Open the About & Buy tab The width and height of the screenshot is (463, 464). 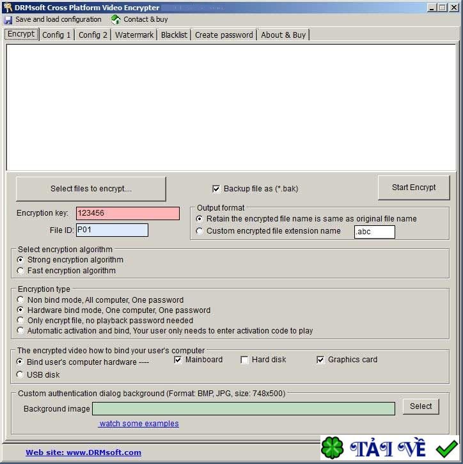(283, 35)
